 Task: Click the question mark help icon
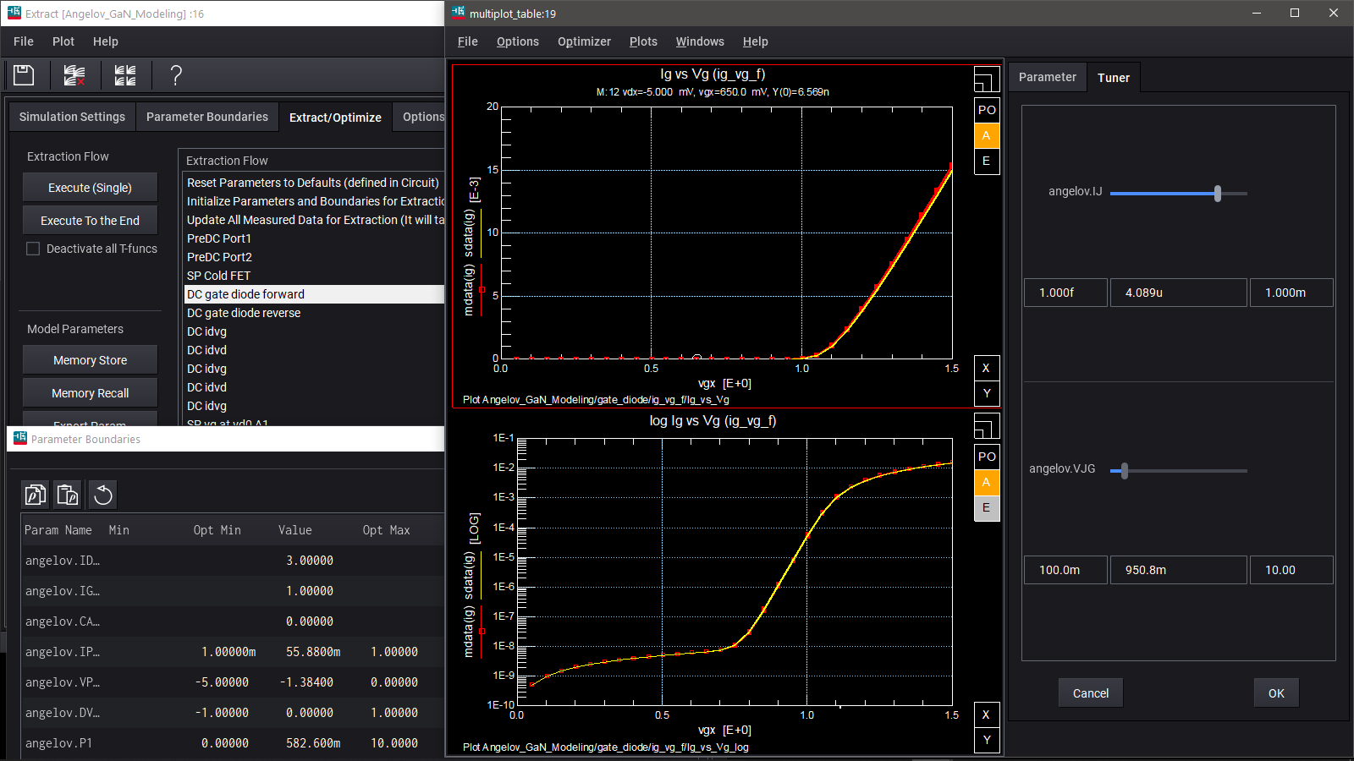[x=176, y=75]
